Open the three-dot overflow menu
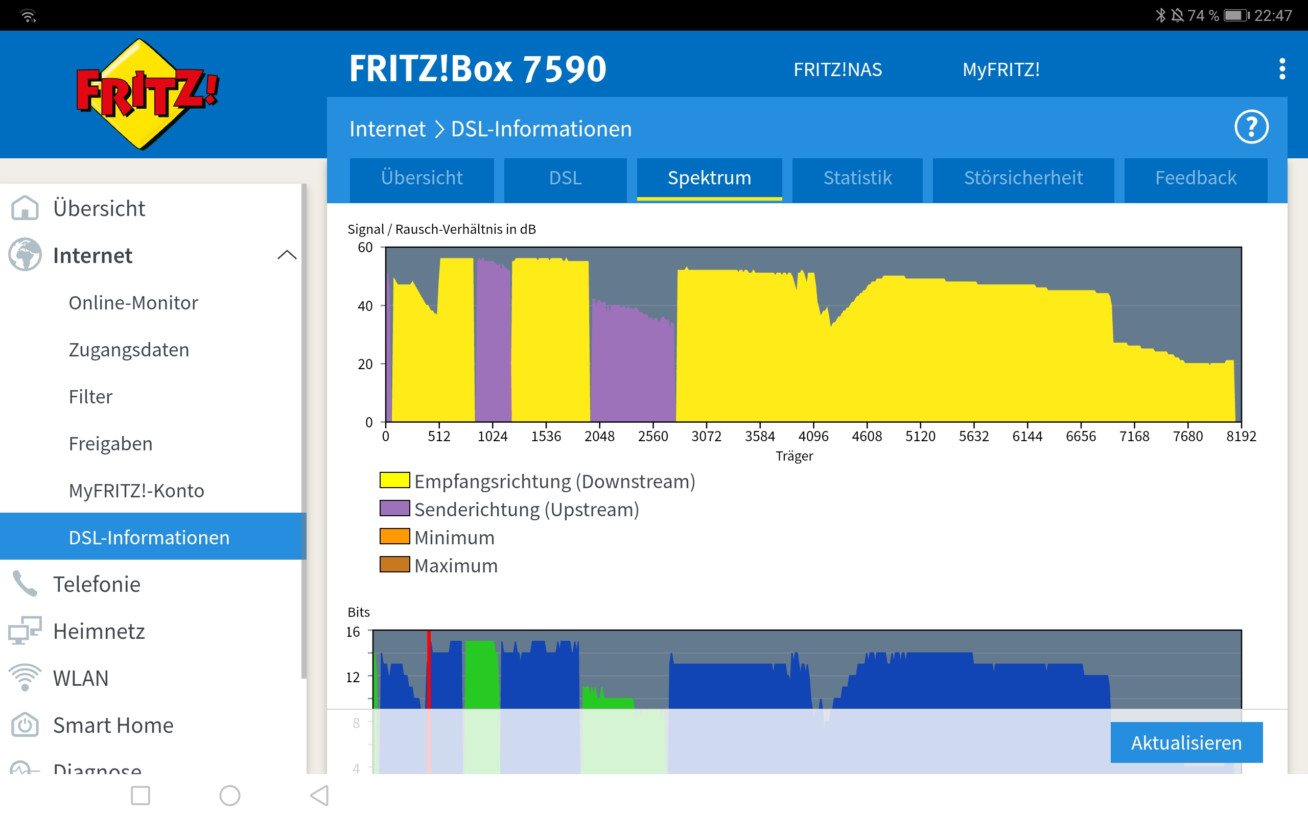The image size is (1308, 817). pyautogui.click(x=1282, y=69)
